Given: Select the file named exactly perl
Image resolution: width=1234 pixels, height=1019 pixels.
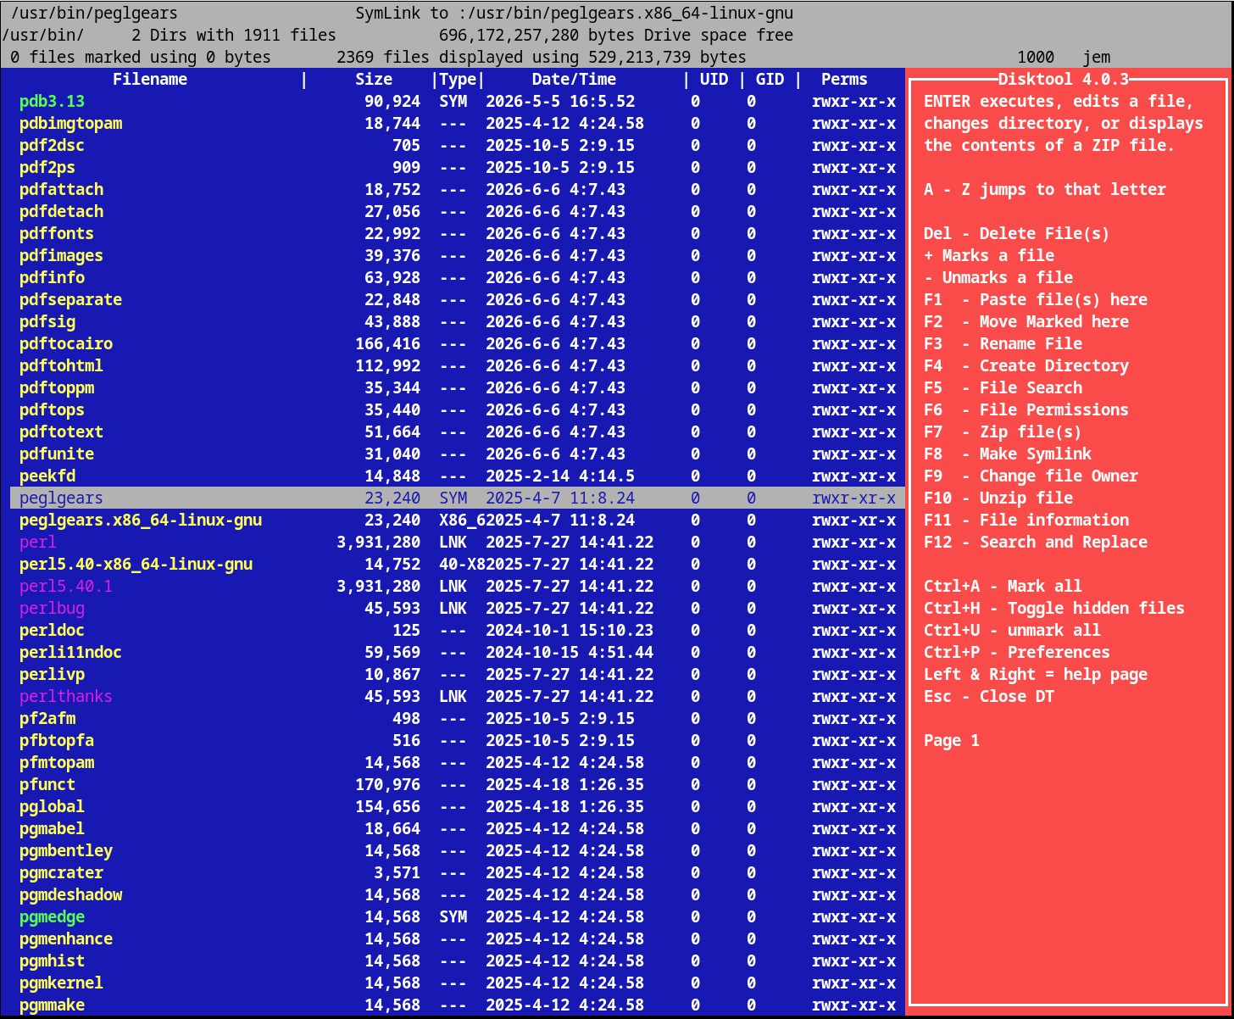Looking at the screenshot, I should [38, 543].
